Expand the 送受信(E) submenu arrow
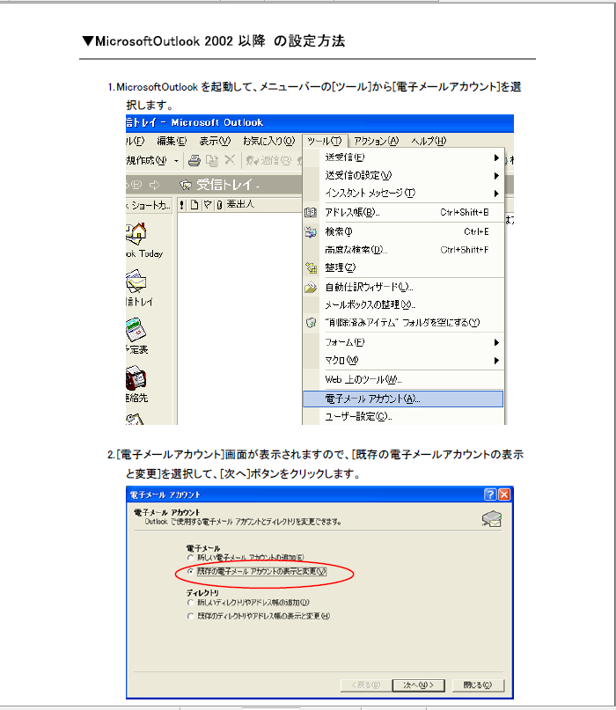Viewport: 616px width, 710px height. click(496, 157)
